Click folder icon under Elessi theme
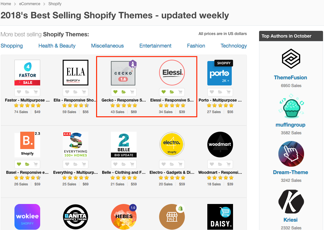 (x=172, y=92)
